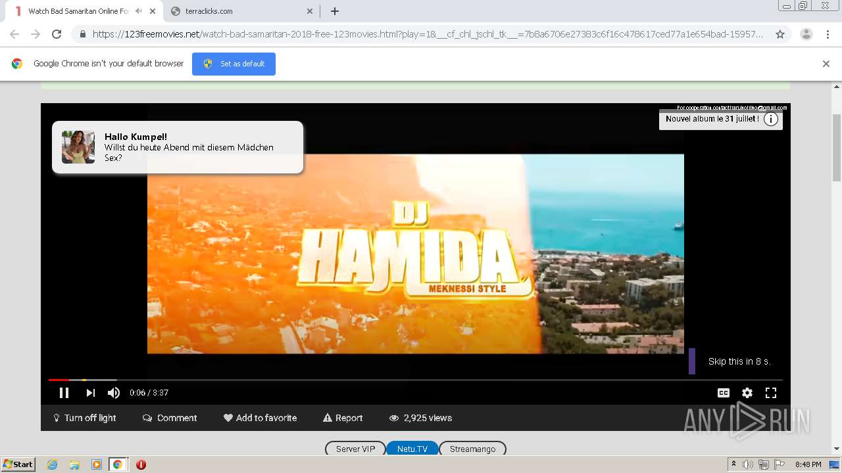842x473 pixels.
Task: Mute the video player volume
Action: click(114, 393)
